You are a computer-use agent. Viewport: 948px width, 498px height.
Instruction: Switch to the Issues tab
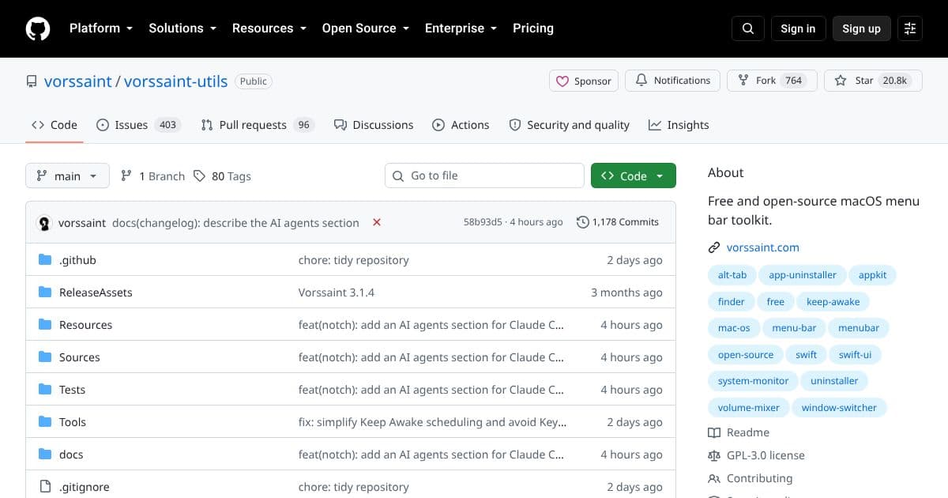click(x=138, y=125)
